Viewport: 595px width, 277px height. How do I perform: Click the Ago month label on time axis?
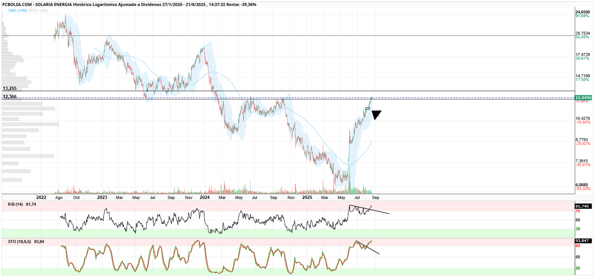click(59, 198)
